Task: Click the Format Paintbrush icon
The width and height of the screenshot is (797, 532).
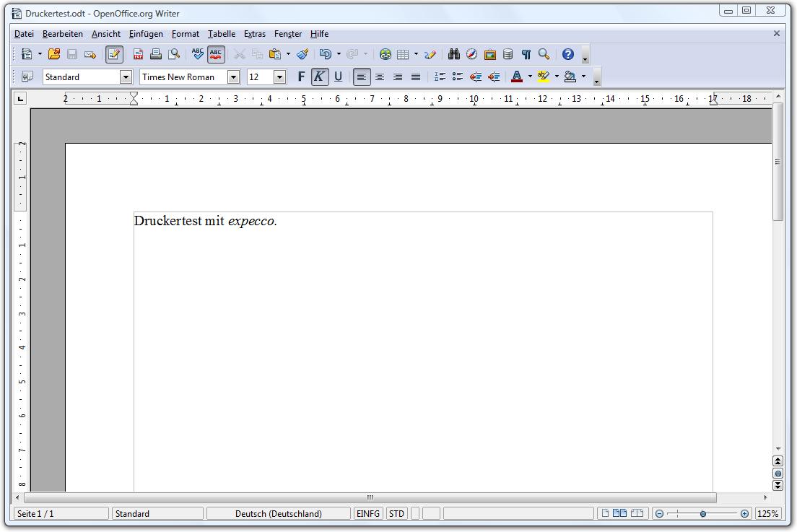Action: click(x=302, y=54)
